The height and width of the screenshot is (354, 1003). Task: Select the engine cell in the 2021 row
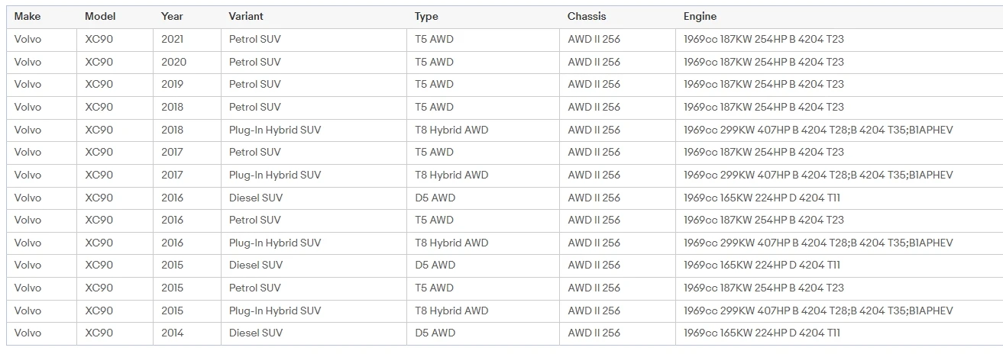(763, 40)
